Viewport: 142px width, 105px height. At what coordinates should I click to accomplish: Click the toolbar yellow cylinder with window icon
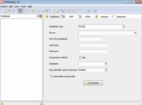tap(42, 11)
